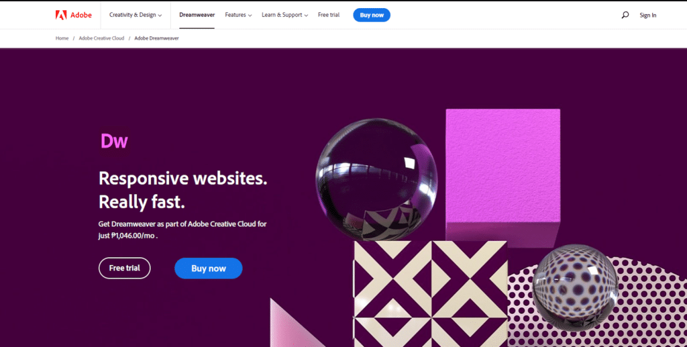Click the Responsive websites headline text
Image resolution: width=687 pixels, height=347 pixels.
(x=182, y=179)
